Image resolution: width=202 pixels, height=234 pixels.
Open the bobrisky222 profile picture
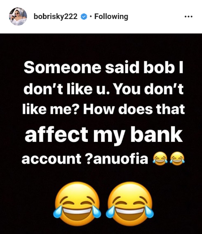click(x=18, y=17)
